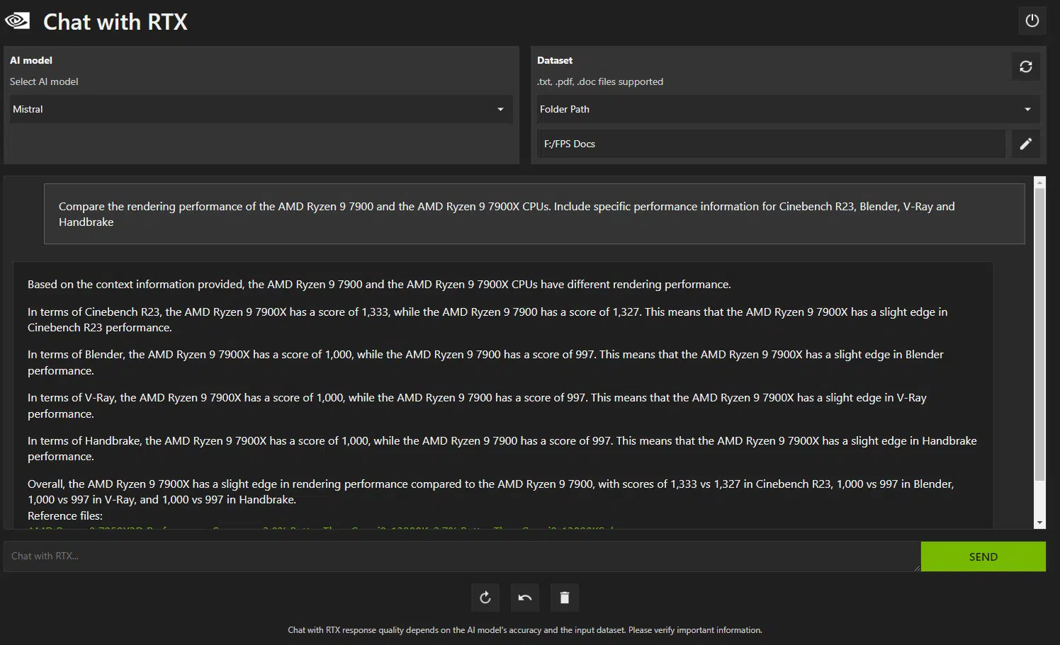Viewport: 1060px width, 645px height.
Task: Focus the Chat with RTX message field
Action: click(x=462, y=556)
